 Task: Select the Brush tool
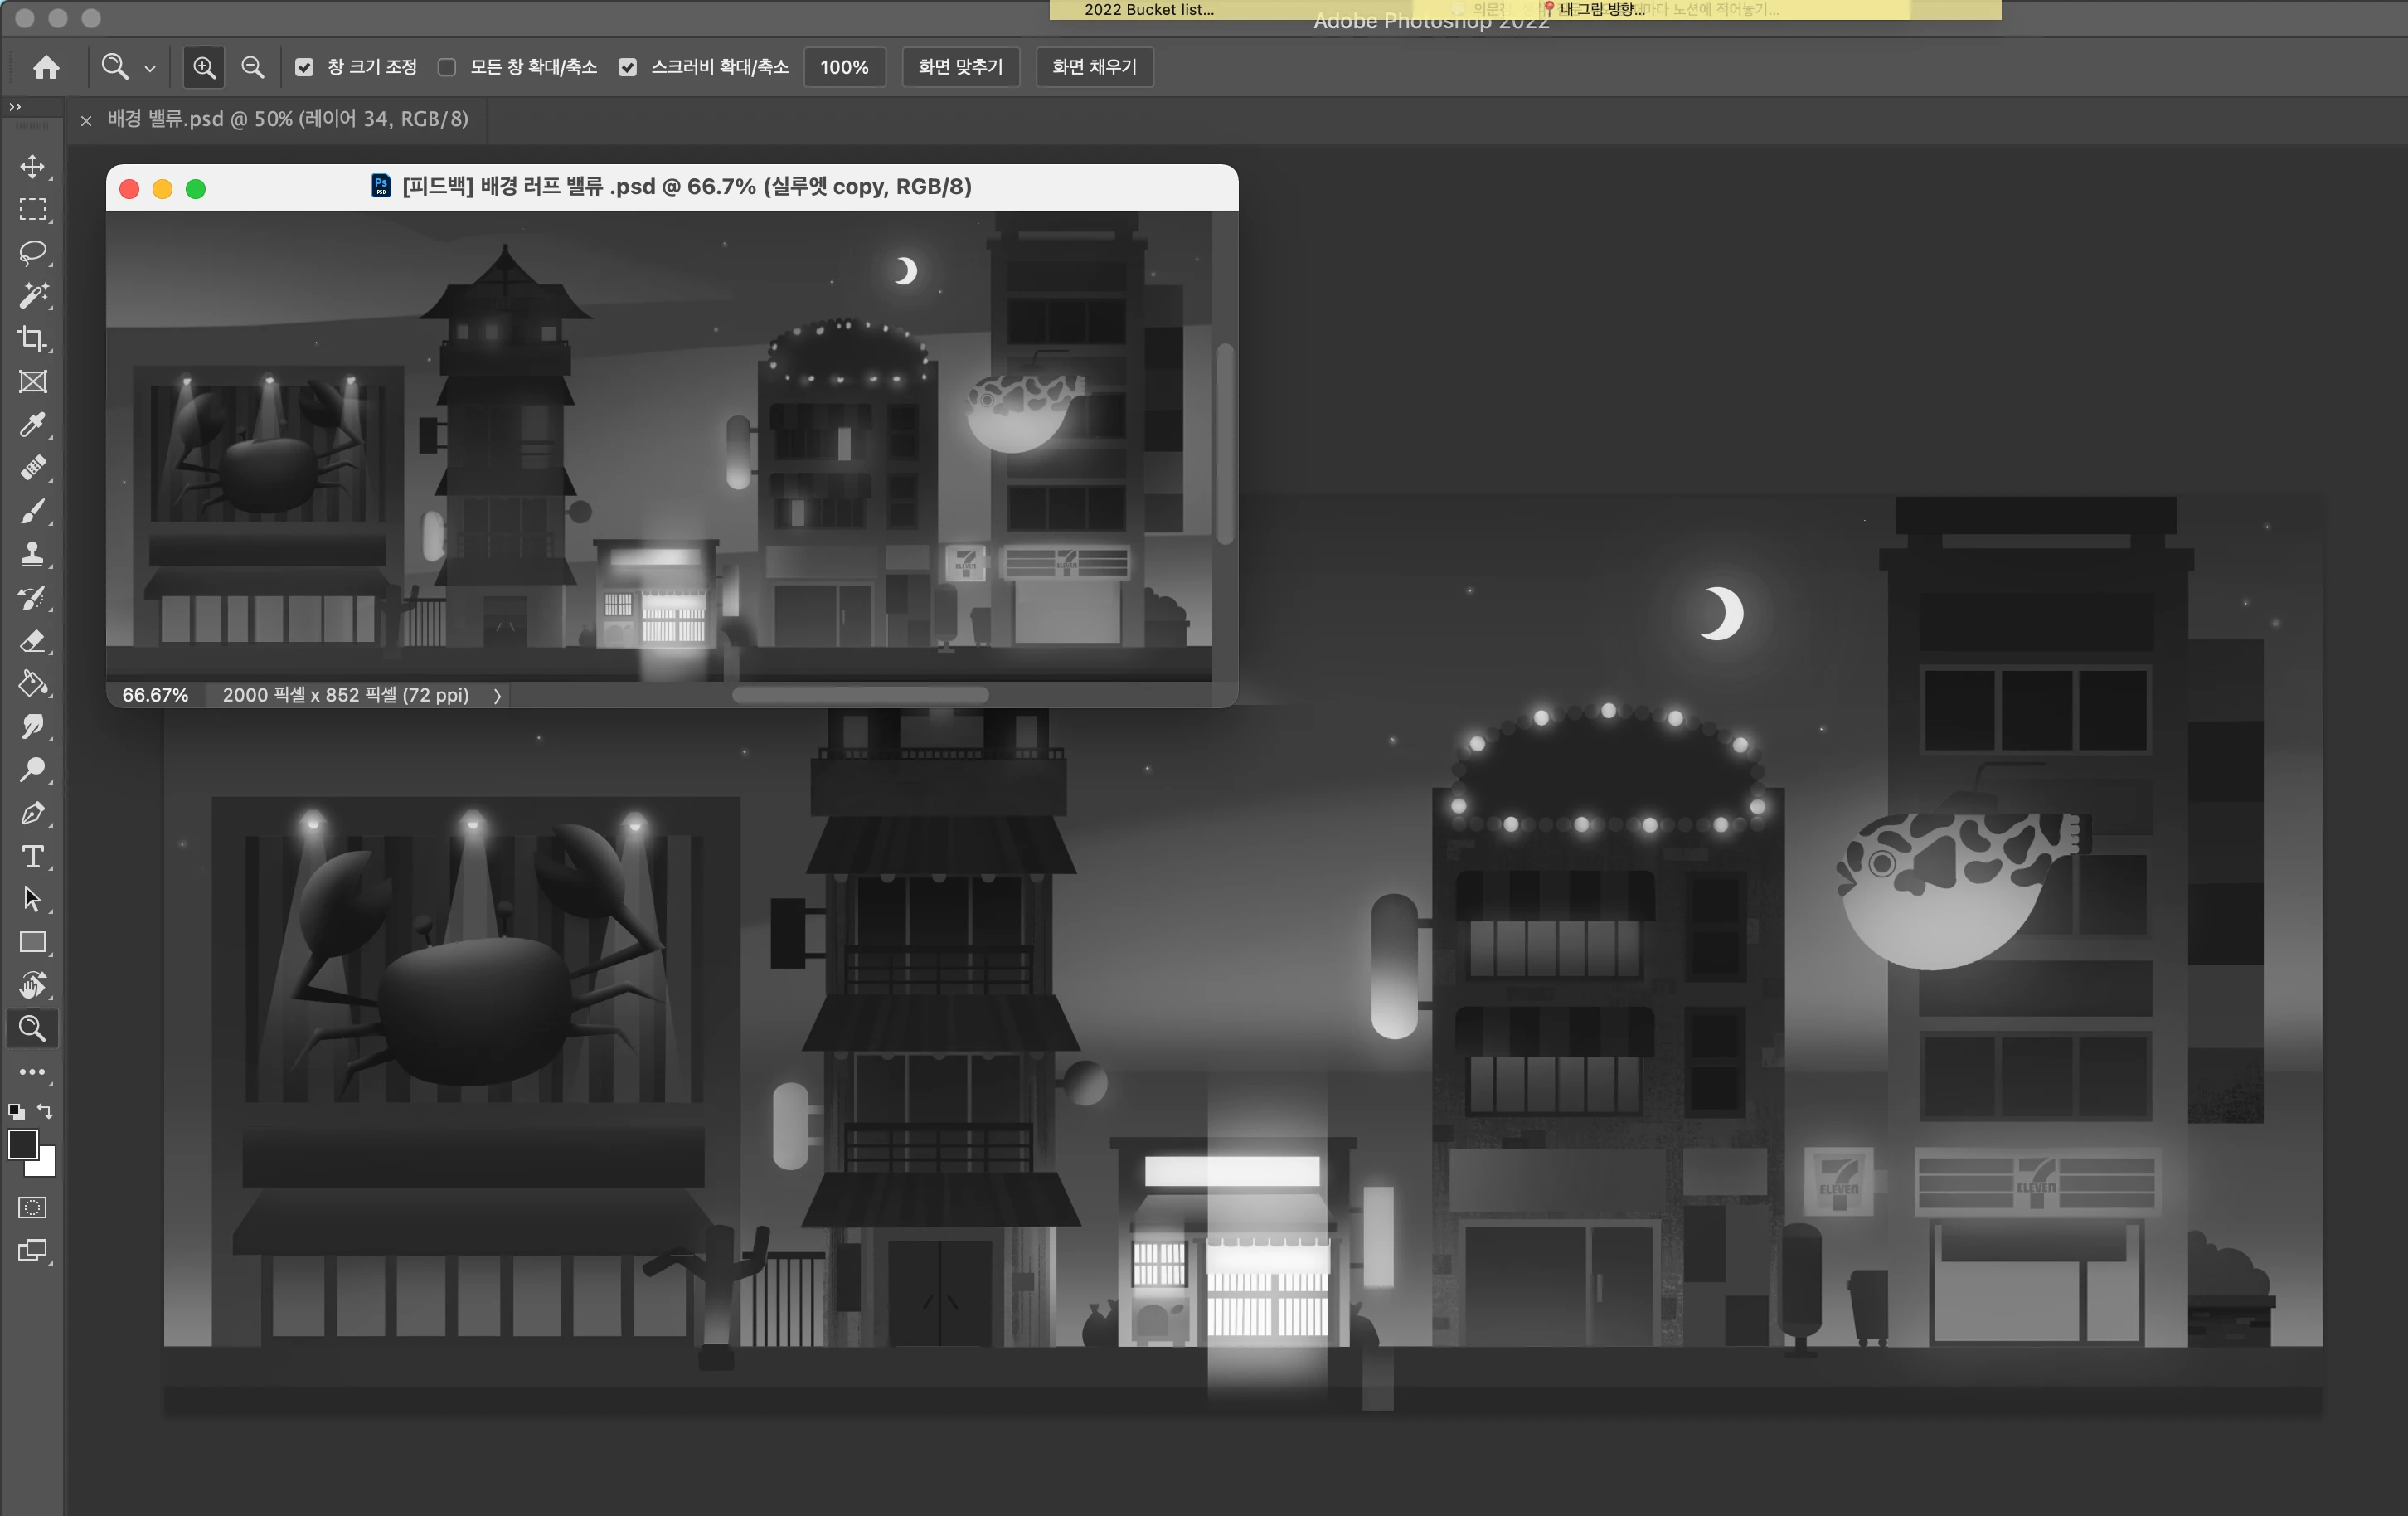[x=32, y=511]
